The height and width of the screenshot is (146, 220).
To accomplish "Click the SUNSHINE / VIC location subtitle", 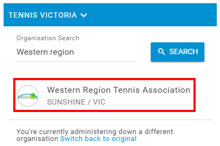I will [76, 102].
